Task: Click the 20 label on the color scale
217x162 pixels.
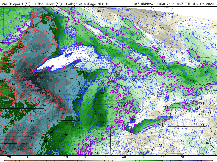Action: [85, 157]
